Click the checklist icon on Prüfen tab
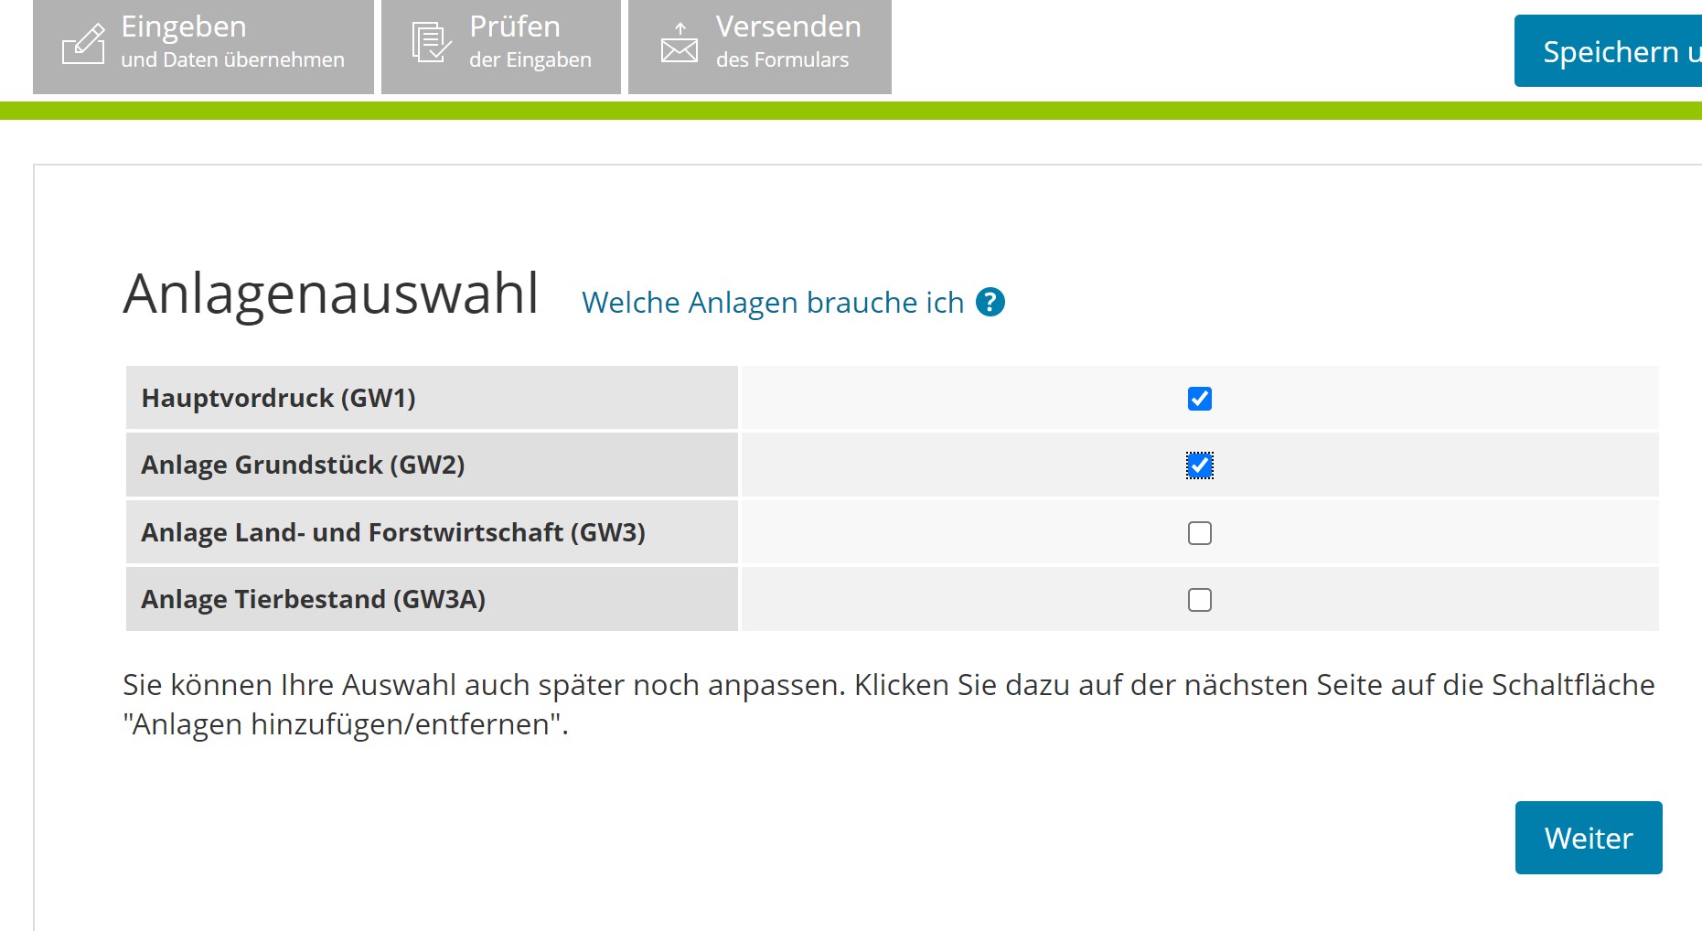 point(431,43)
